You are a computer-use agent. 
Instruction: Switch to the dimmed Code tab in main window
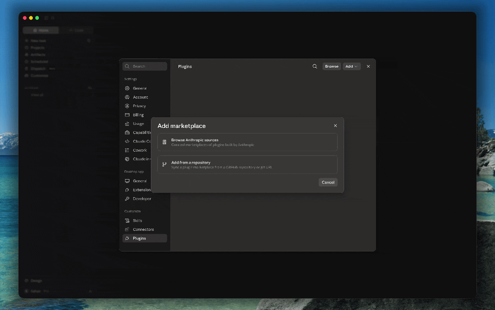76,30
